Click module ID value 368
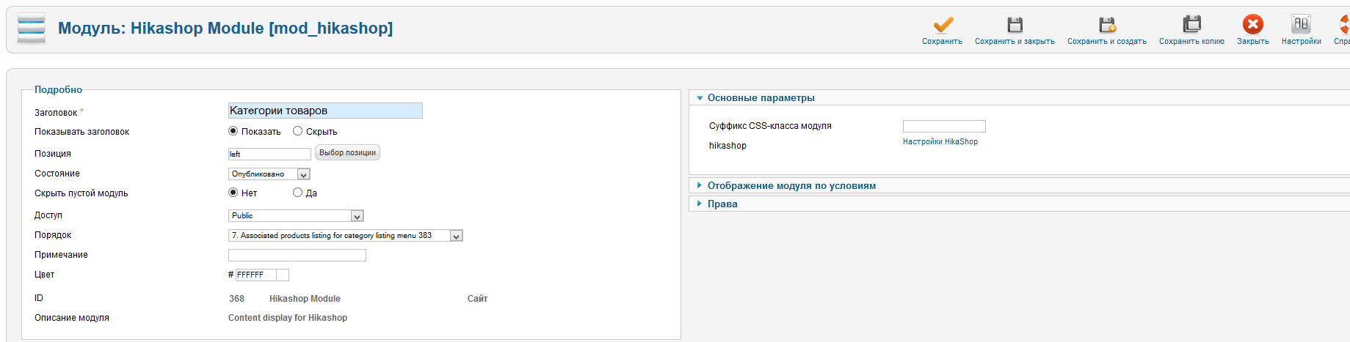The height and width of the screenshot is (342, 1350). [236, 299]
